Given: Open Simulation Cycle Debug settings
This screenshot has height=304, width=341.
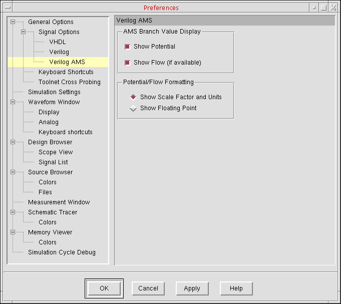Looking at the screenshot, I should (62, 252).
